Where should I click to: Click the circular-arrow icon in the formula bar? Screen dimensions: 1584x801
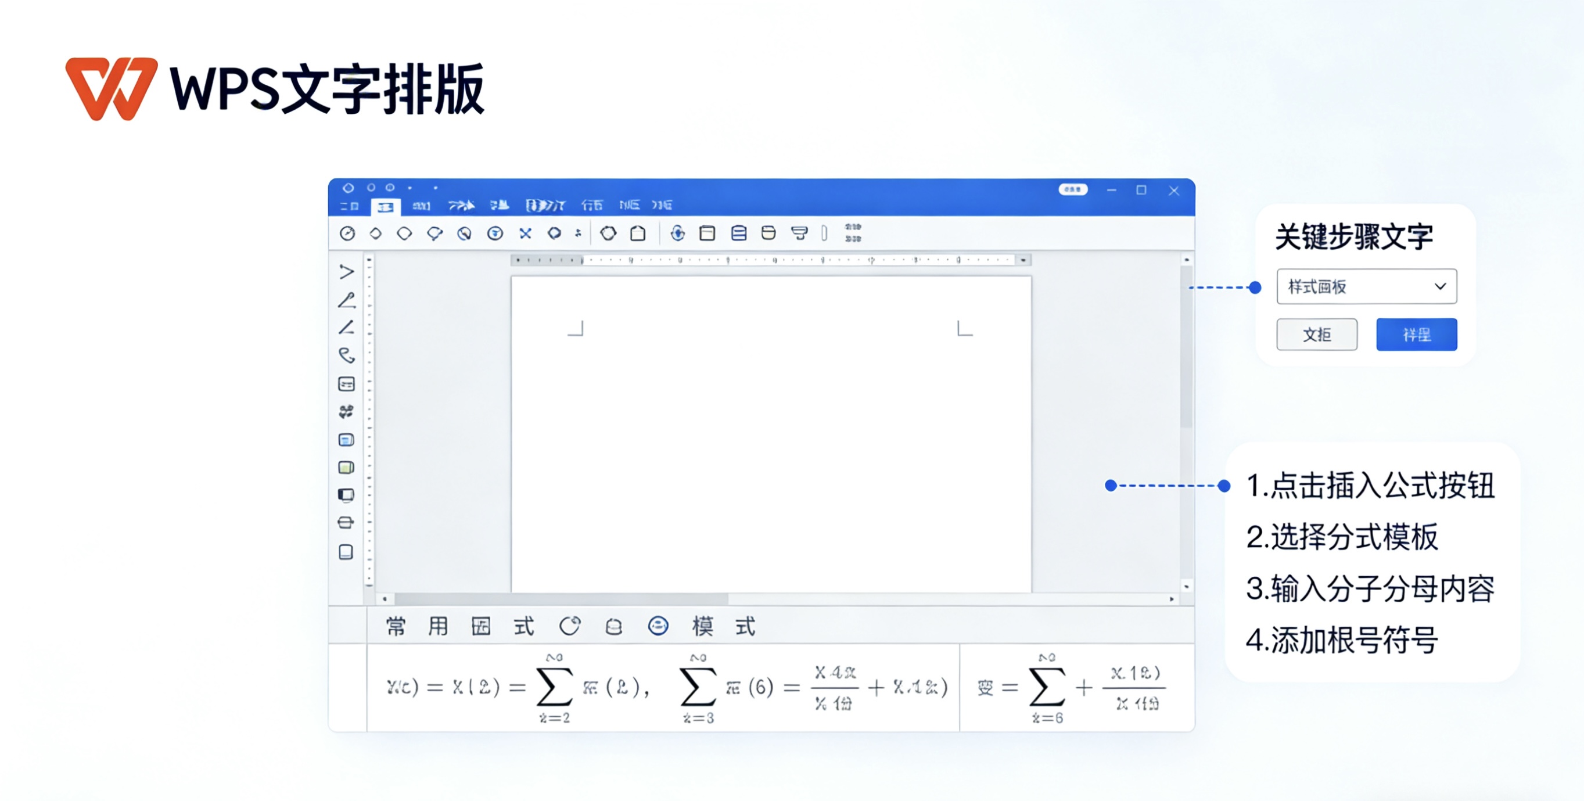pos(571,626)
